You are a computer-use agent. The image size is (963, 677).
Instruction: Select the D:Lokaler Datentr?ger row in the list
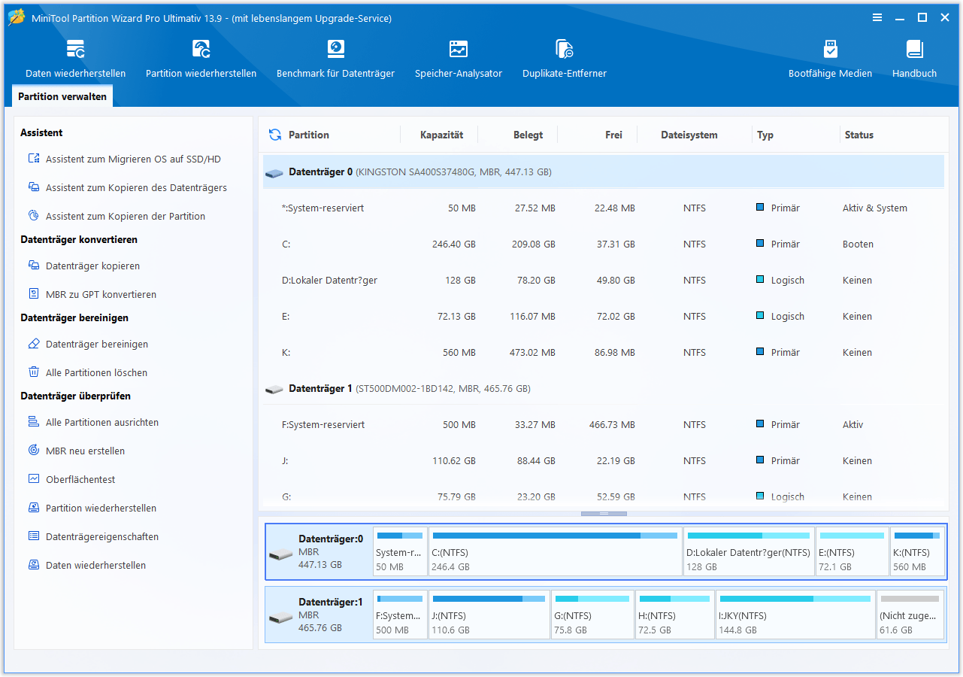[604, 280]
